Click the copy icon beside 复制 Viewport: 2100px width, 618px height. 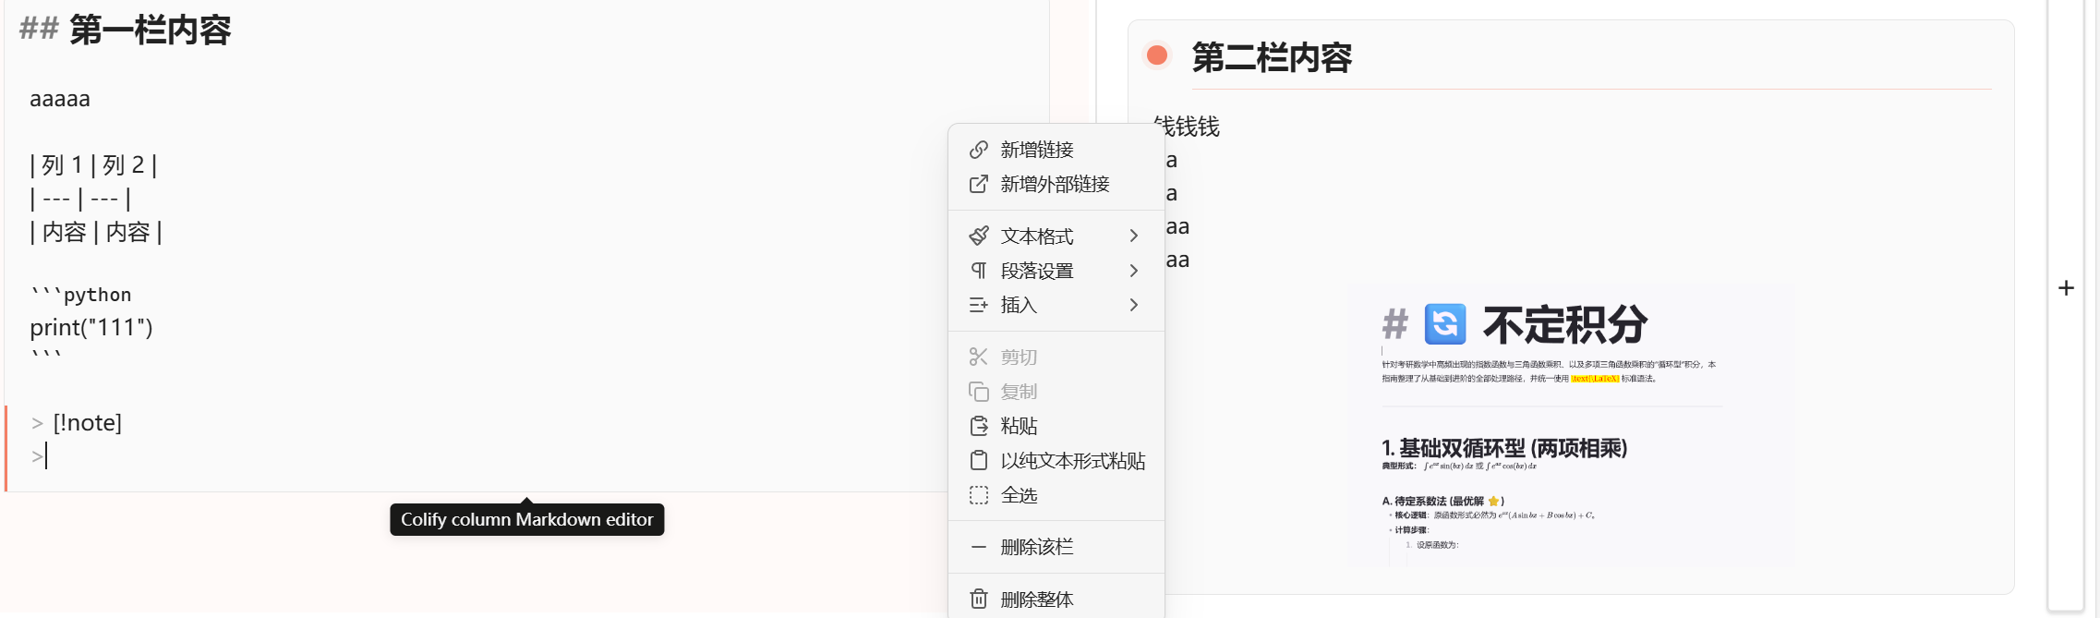pyautogui.click(x=979, y=392)
